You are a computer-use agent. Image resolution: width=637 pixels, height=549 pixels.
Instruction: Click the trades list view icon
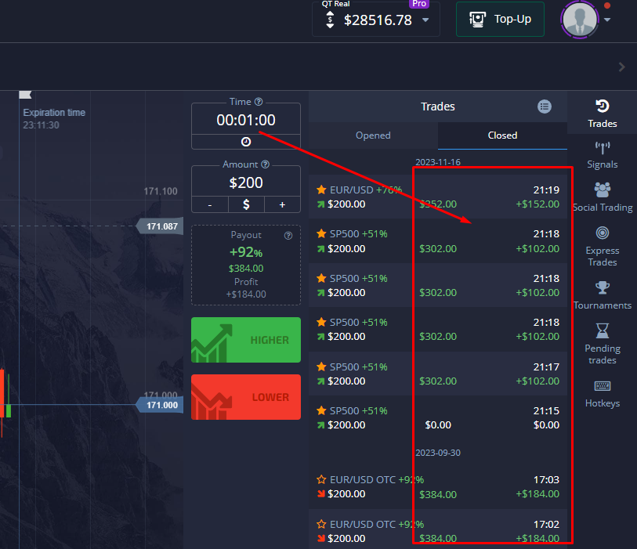pyautogui.click(x=545, y=107)
